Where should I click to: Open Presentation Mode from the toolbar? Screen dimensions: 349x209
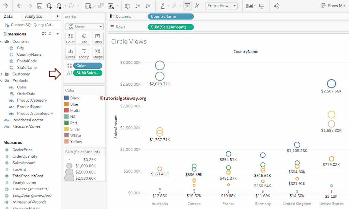click(x=261, y=6)
